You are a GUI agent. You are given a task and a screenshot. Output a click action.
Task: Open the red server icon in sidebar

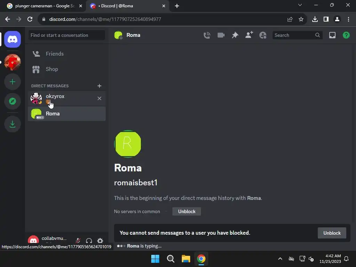[13, 62]
